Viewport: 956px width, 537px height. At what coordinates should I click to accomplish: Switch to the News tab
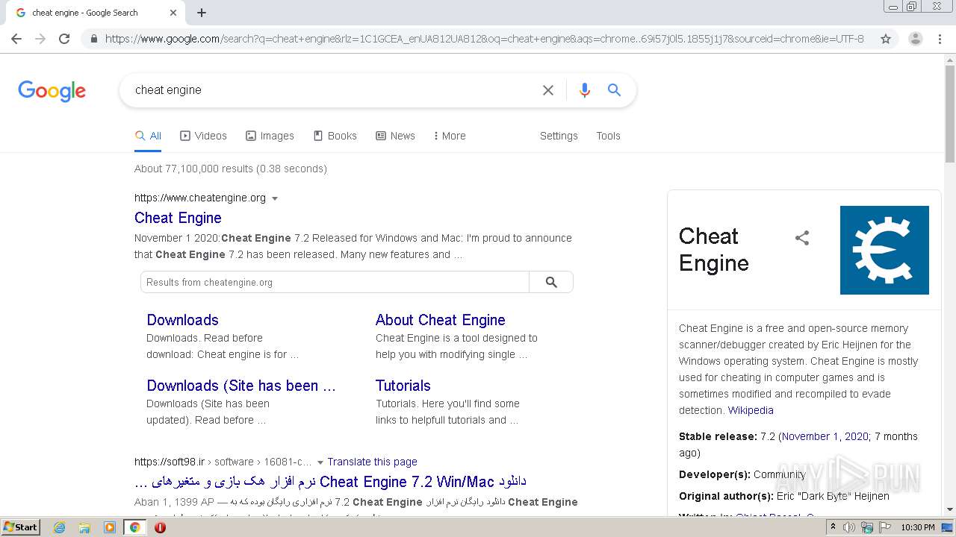[x=395, y=136]
